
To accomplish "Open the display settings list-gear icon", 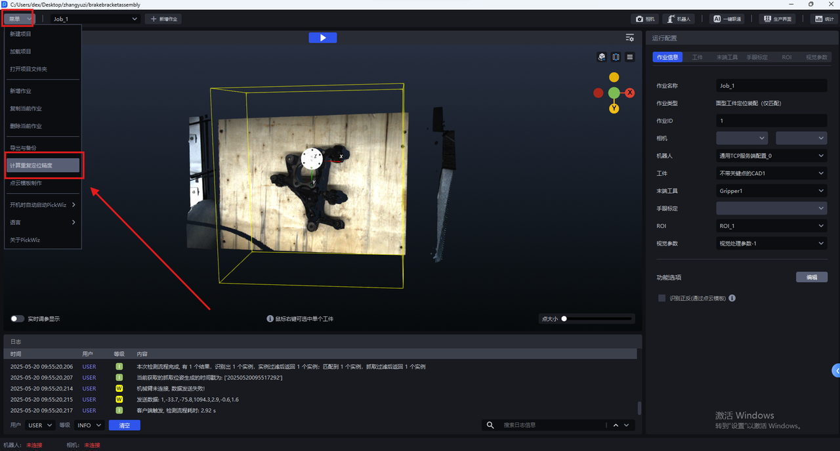I will pos(630,38).
